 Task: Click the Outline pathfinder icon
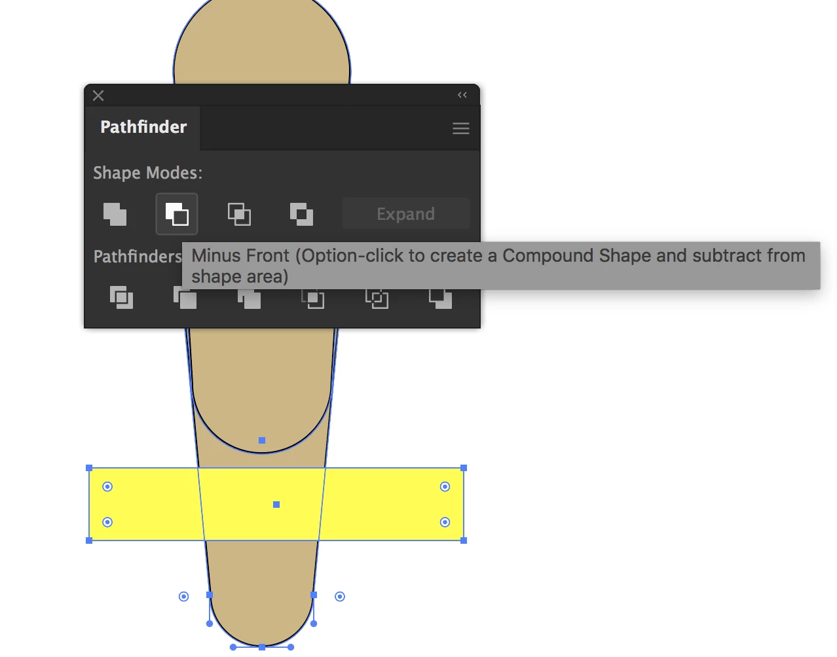(x=377, y=299)
